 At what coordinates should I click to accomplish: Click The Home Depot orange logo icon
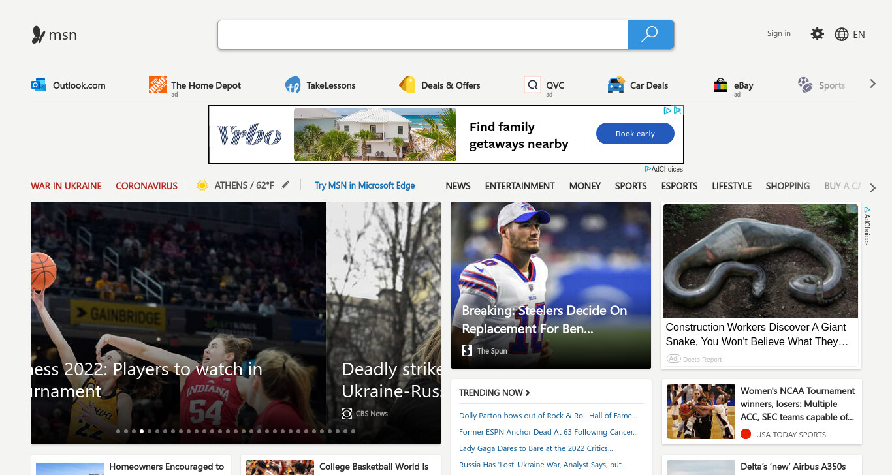157,85
